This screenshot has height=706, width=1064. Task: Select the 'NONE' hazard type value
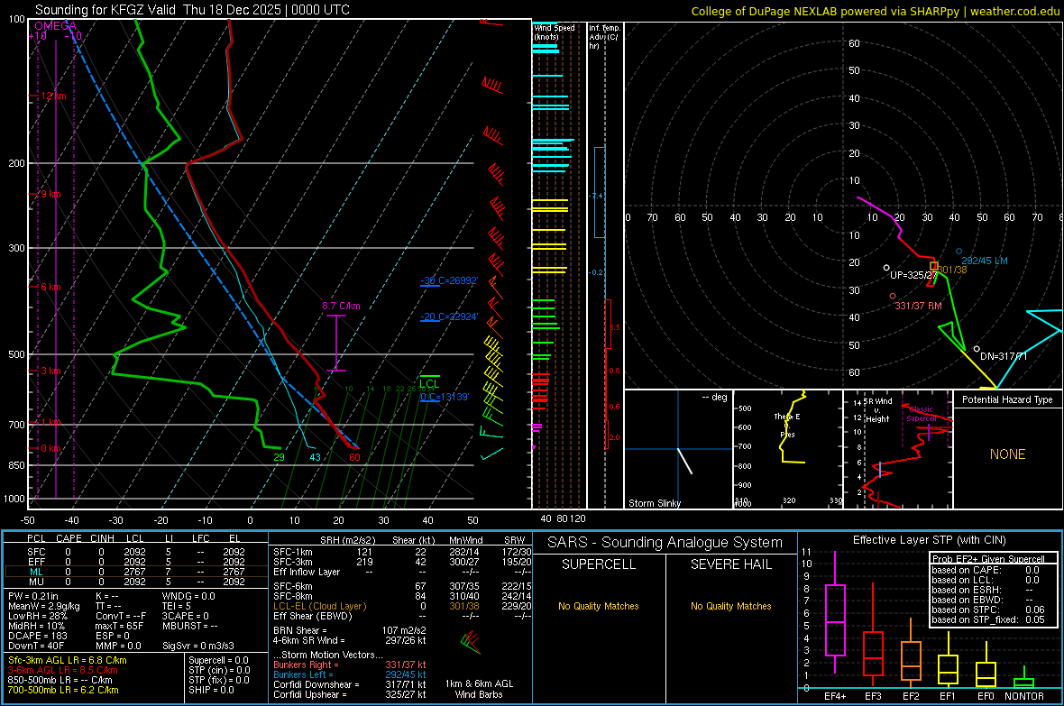1007,454
